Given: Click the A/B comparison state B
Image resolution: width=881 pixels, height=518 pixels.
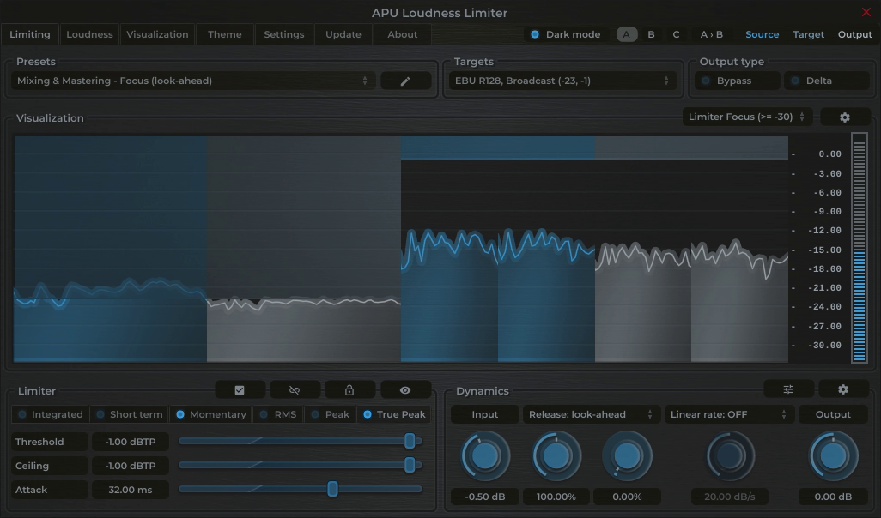Looking at the screenshot, I should (x=650, y=34).
